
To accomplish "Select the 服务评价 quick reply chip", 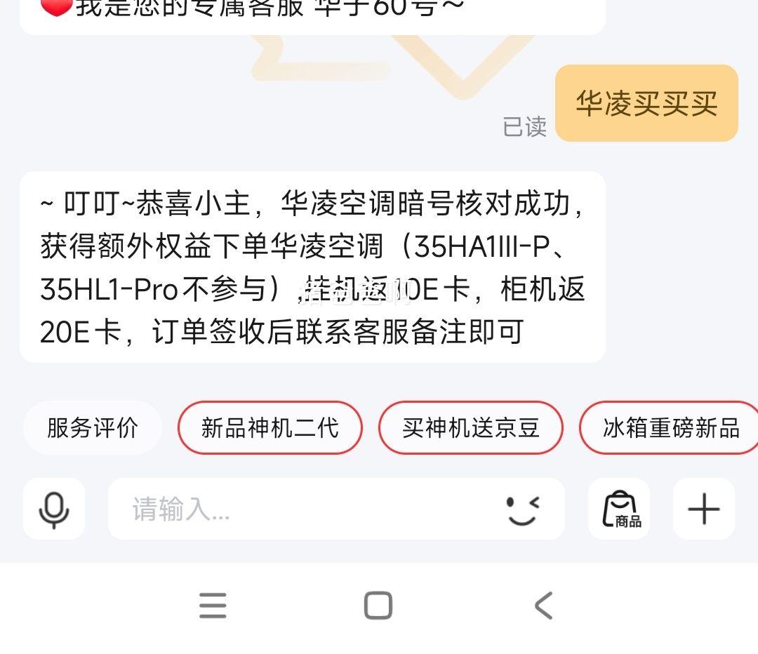I will pyautogui.click(x=93, y=428).
